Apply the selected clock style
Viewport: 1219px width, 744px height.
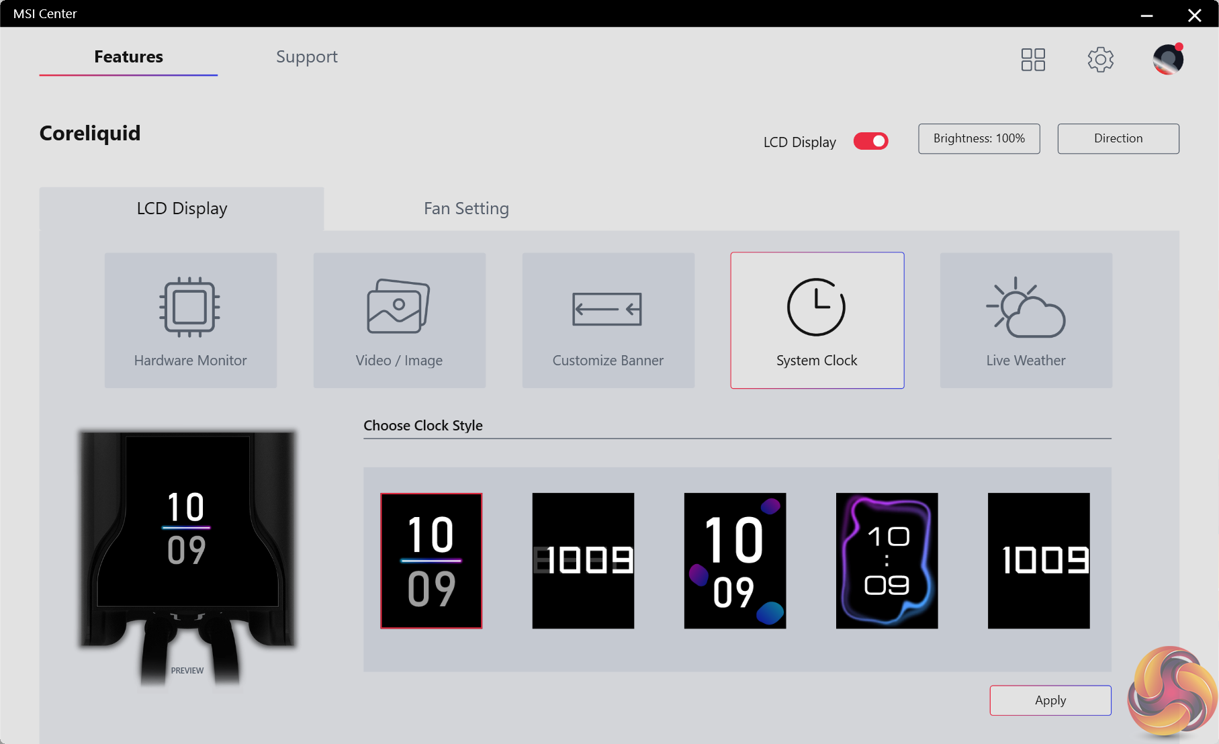[1050, 700]
